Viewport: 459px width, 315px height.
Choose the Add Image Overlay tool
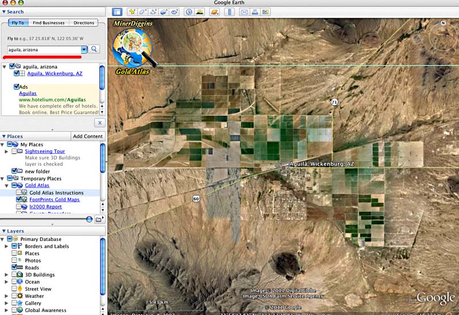point(164,12)
